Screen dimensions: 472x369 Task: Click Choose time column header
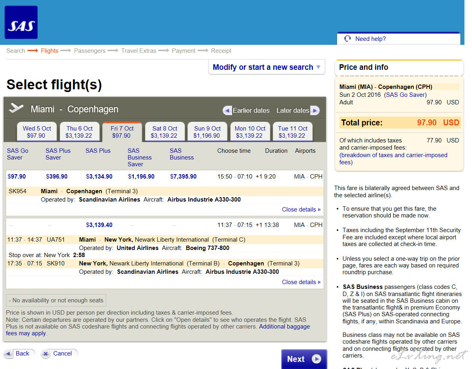pyautogui.click(x=234, y=151)
